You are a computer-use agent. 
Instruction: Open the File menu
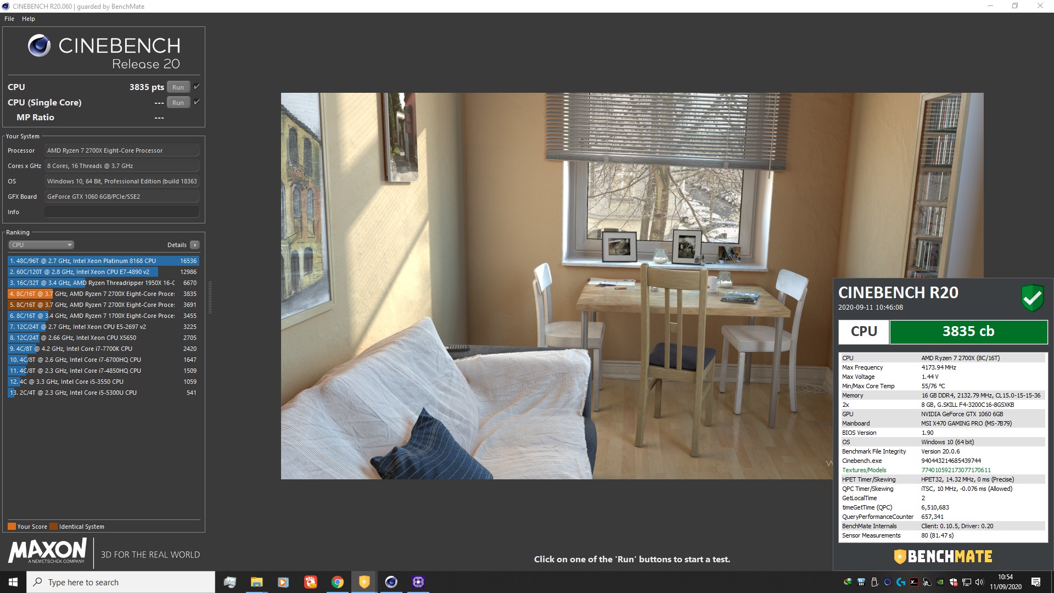pos(9,19)
